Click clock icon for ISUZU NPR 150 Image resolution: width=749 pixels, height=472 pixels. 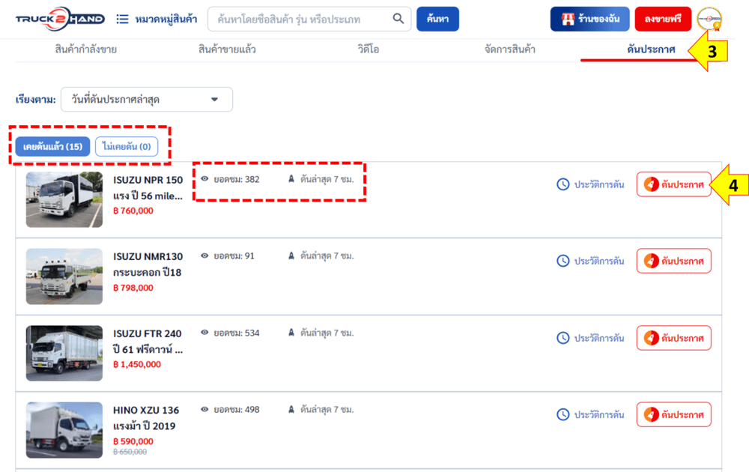[563, 184]
